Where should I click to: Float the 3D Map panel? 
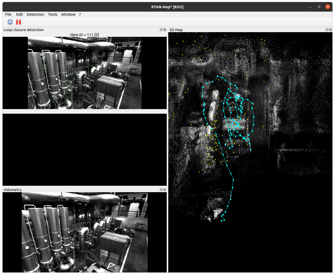(x=327, y=30)
